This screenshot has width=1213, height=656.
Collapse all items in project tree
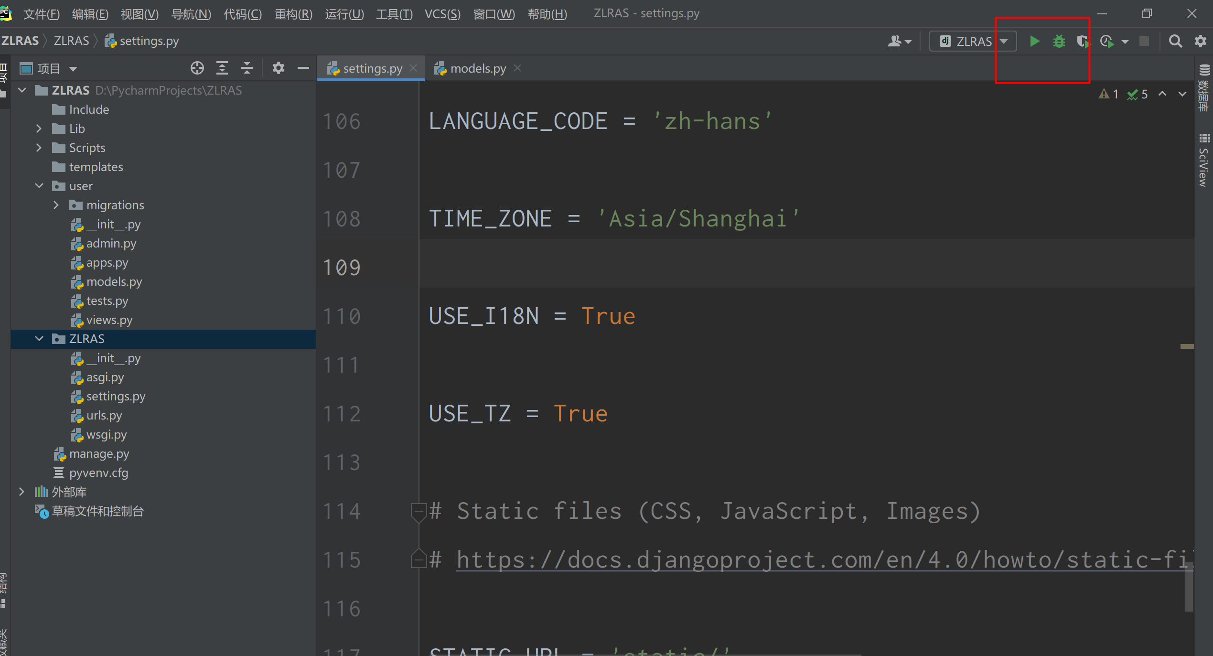pyautogui.click(x=247, y=68)
